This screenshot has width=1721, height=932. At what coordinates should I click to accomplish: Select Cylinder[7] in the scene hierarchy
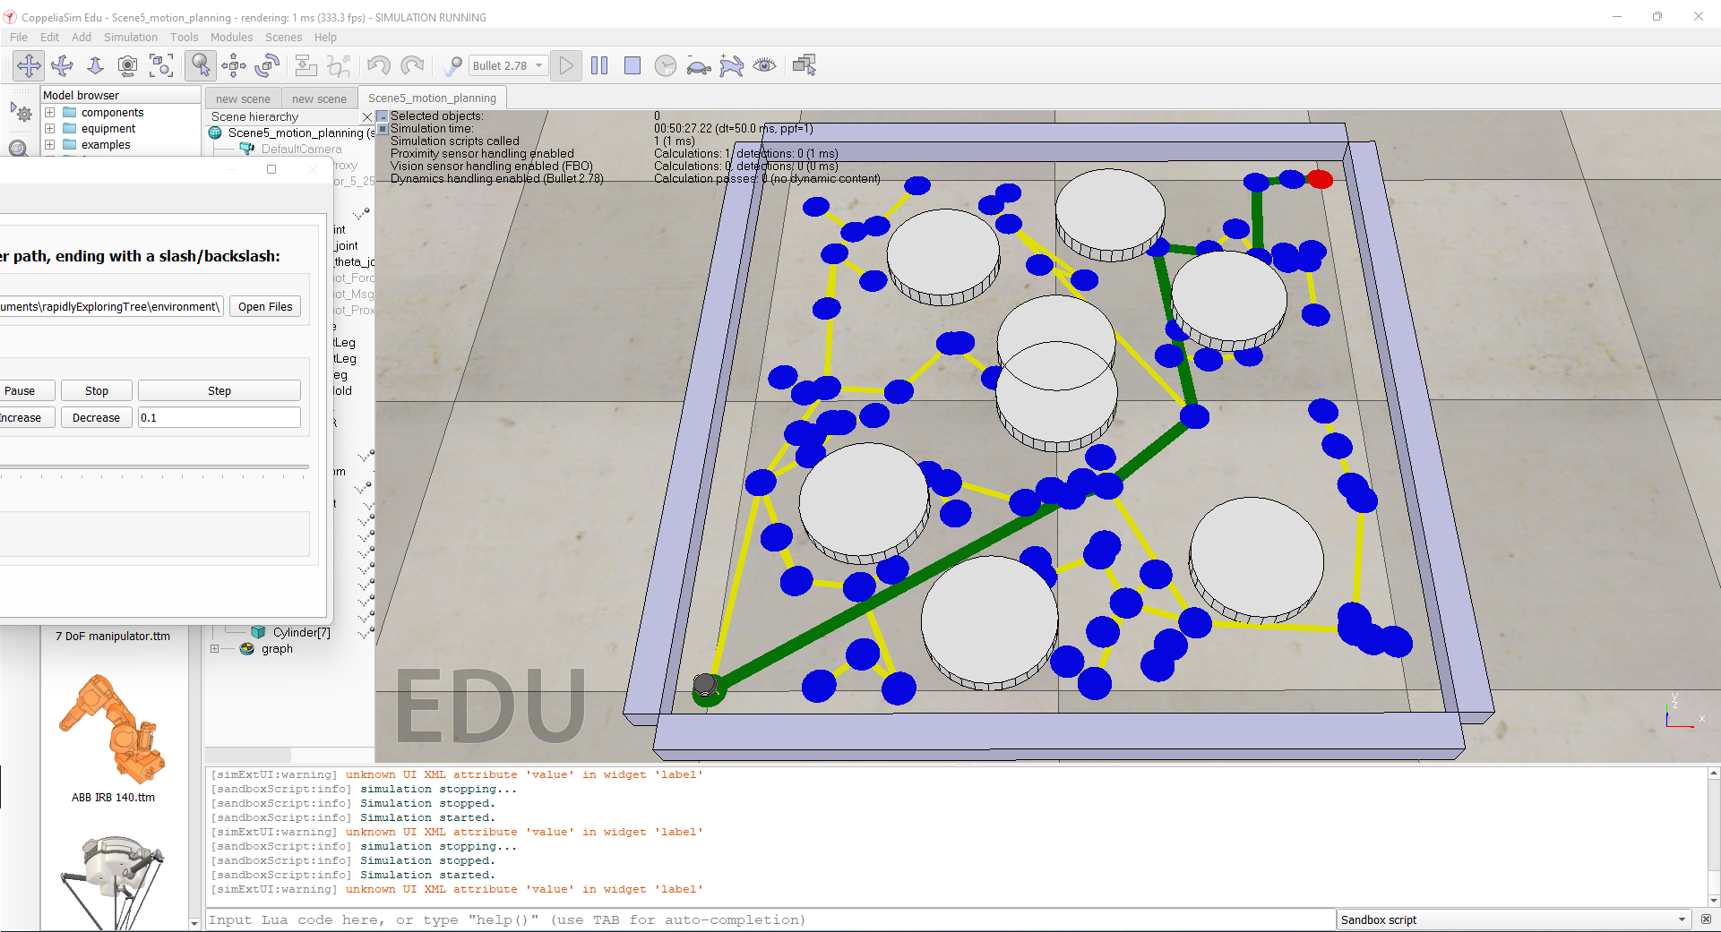301,633
